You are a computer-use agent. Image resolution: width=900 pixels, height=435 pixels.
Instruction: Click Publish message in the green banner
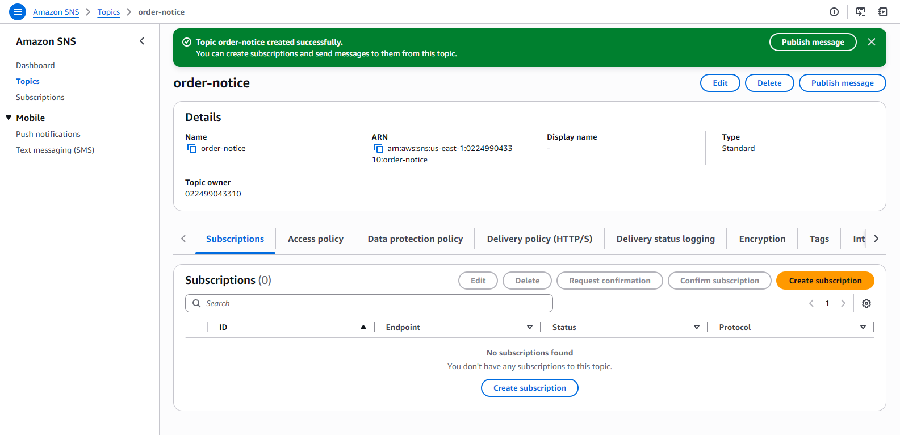click(x=813, y=42)
